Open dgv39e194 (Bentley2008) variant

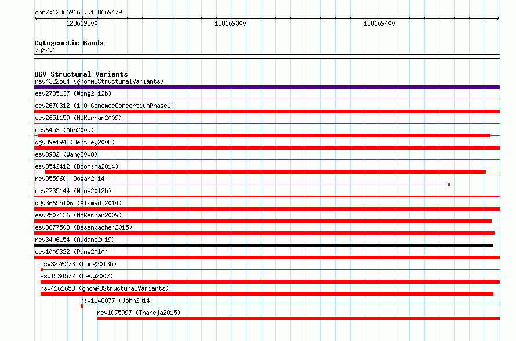pos(75,142)
